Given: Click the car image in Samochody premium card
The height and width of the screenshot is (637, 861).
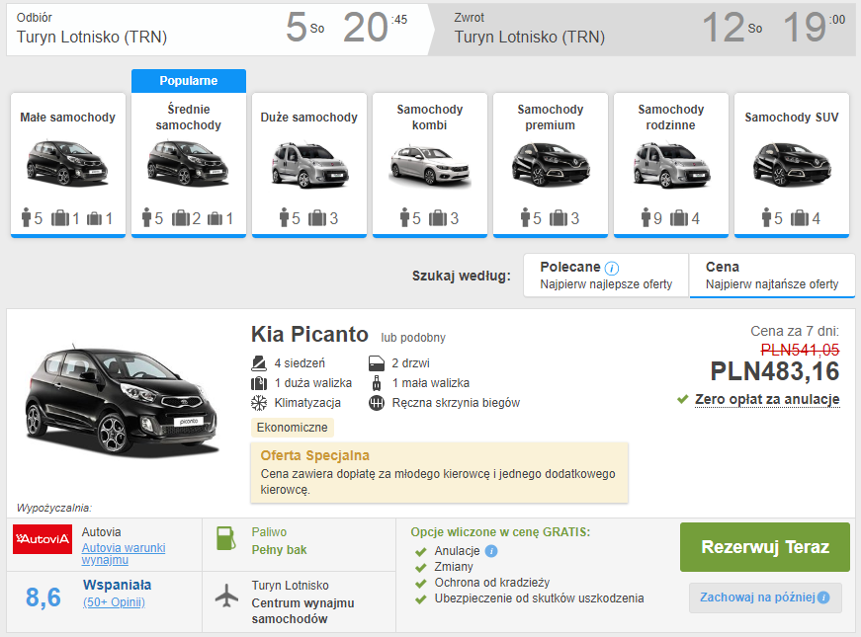Looking at the screenshot, I should 551,163.
